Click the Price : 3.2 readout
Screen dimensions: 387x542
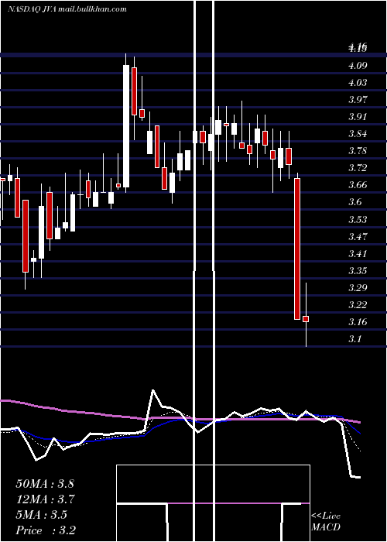(x=46, y=530)
